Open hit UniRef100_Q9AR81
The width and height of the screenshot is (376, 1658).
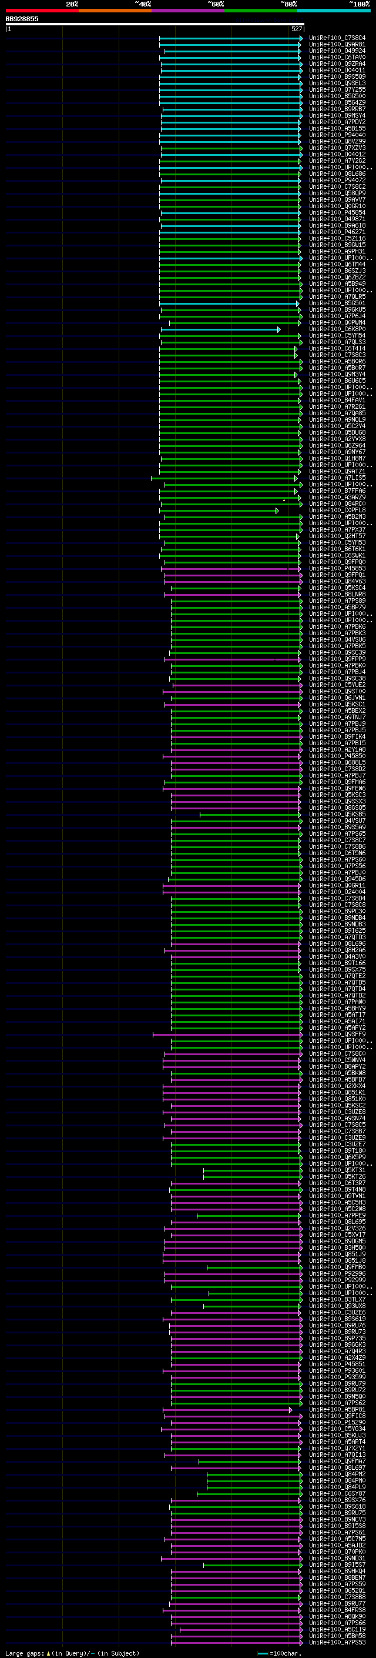[x=337, y=45]
